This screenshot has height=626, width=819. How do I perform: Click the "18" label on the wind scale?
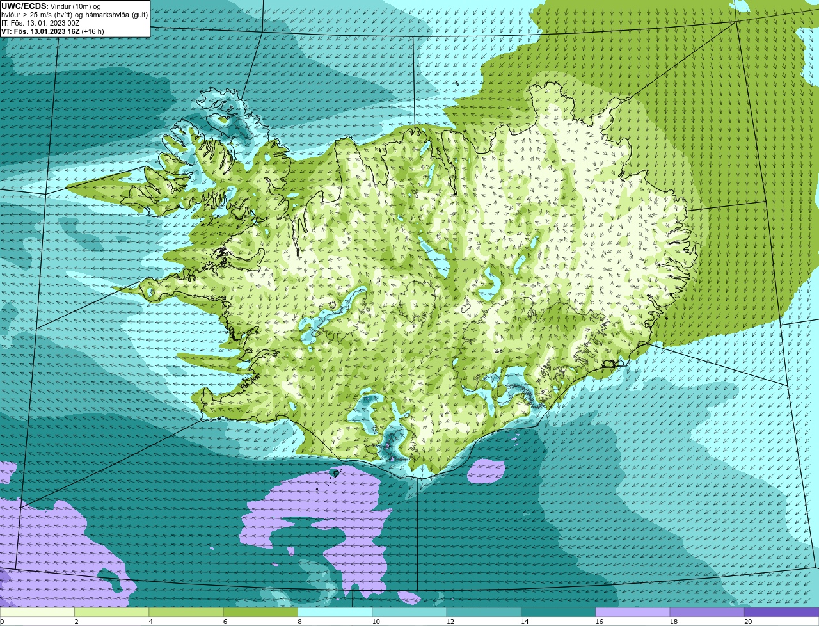[x=673, y=622]
